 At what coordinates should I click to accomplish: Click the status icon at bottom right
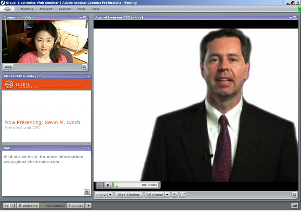pyautogui.click(x=294, y=206)
